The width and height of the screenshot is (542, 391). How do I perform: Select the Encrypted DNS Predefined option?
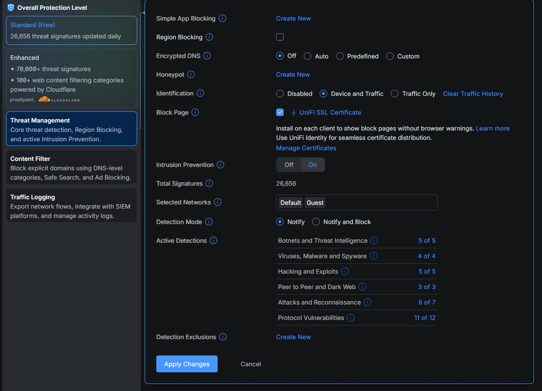coord(340,56)
